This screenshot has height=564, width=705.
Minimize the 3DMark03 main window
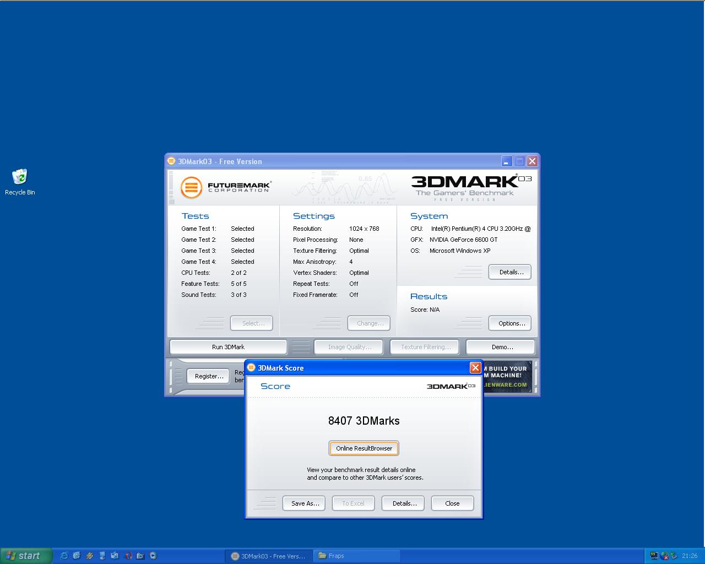pos(507,161)
